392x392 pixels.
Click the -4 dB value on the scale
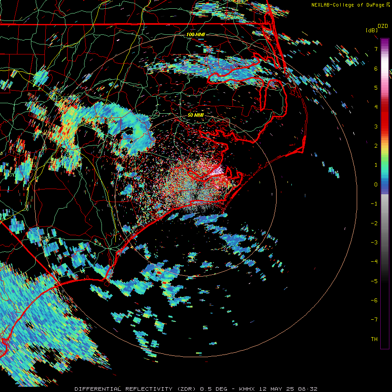click(374, 262)
